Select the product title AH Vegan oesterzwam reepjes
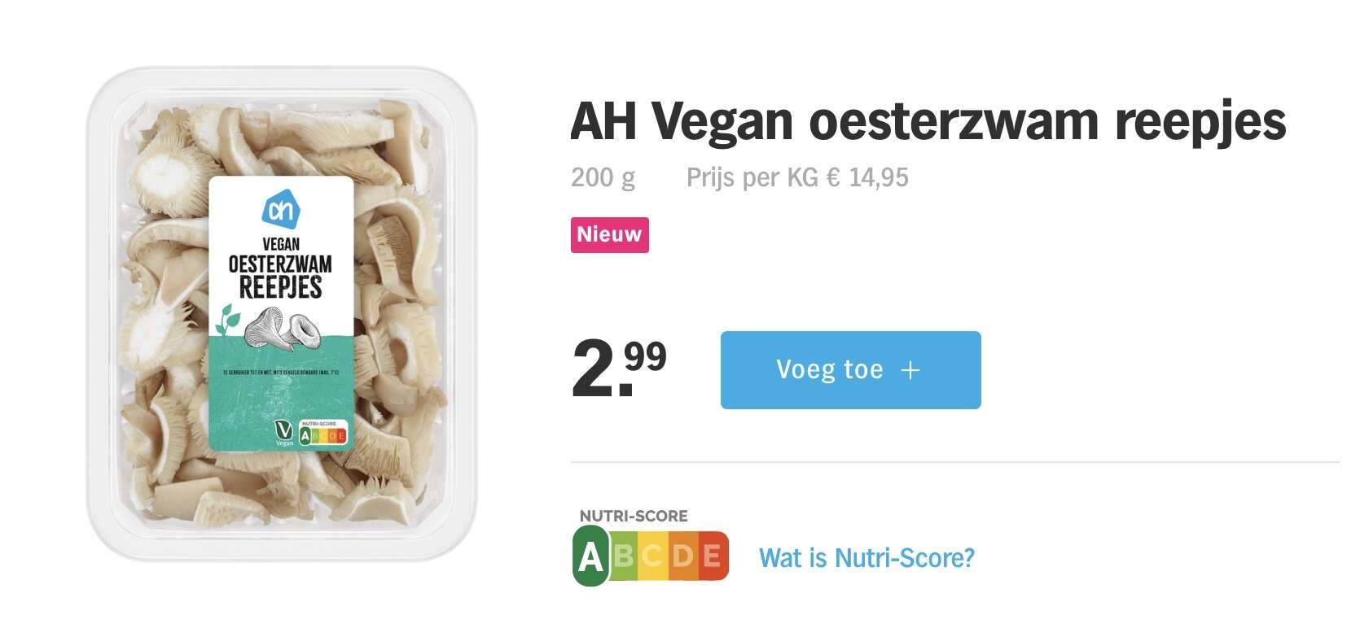Screen dimensions: 1360x624 pyautogui.click(x=928, y=121)
